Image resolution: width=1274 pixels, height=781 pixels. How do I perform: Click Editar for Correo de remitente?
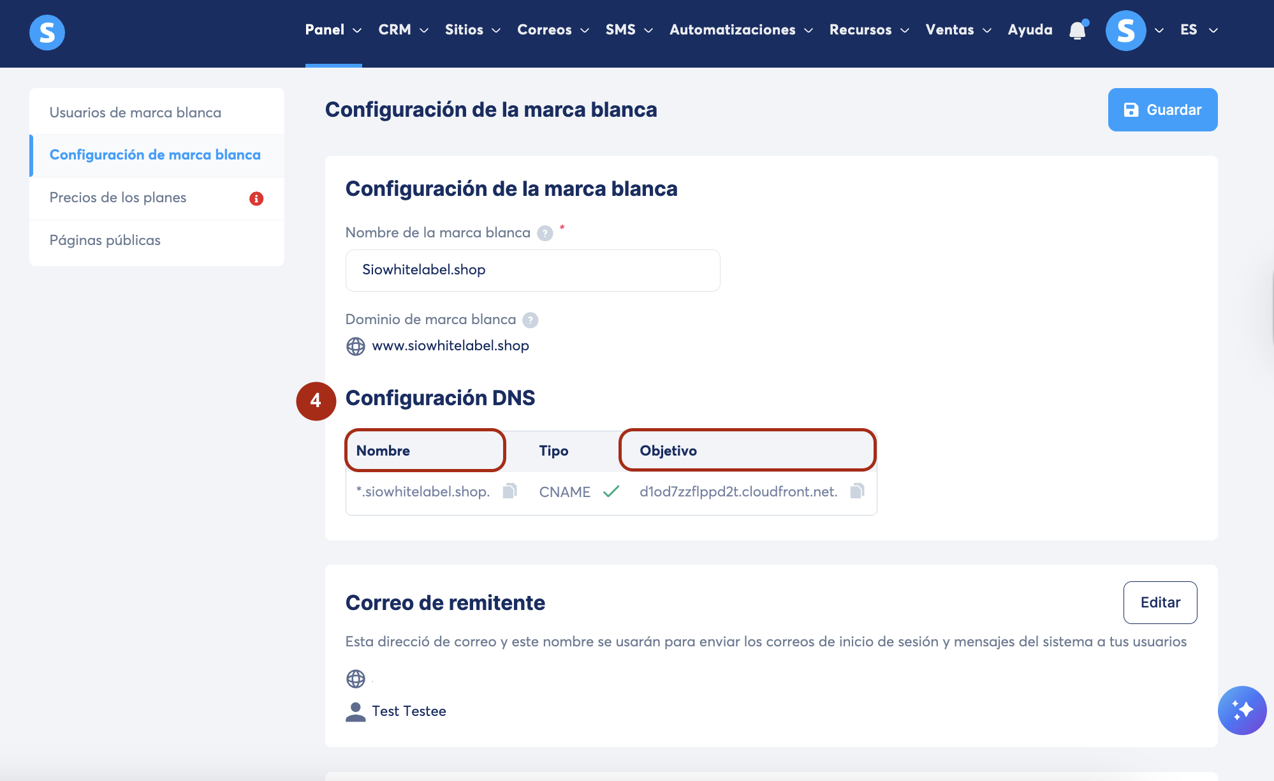tap(1160, 602)
